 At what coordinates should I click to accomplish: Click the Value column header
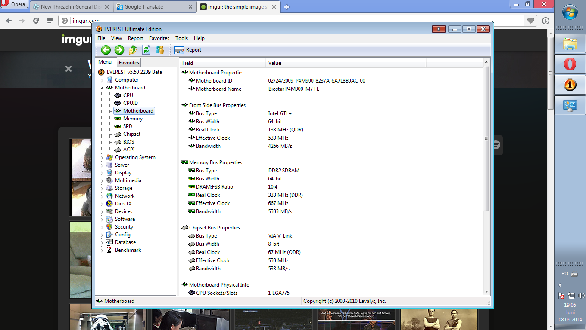[274, 63]
